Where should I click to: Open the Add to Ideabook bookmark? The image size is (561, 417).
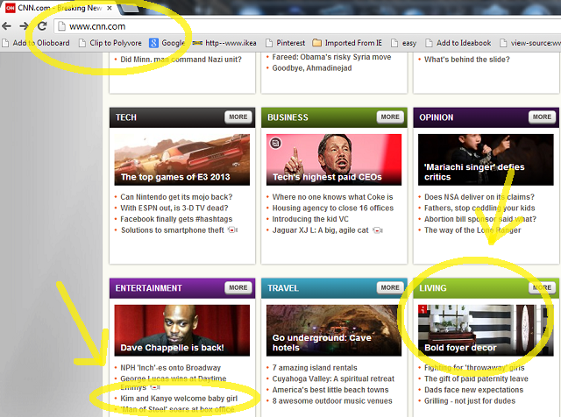458,43
